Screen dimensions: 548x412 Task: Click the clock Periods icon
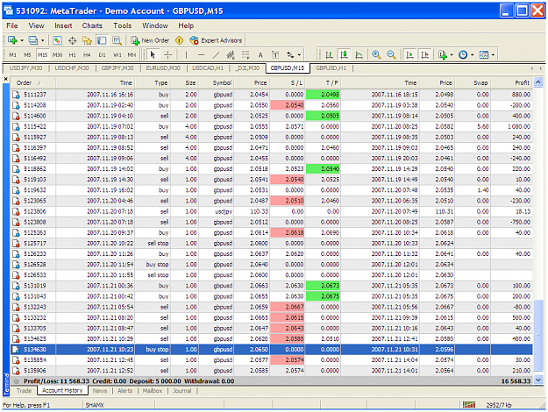tap(463, 55)
